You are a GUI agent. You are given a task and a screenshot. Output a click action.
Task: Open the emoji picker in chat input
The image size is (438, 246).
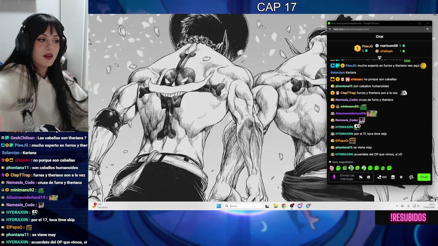coord(369,177)
